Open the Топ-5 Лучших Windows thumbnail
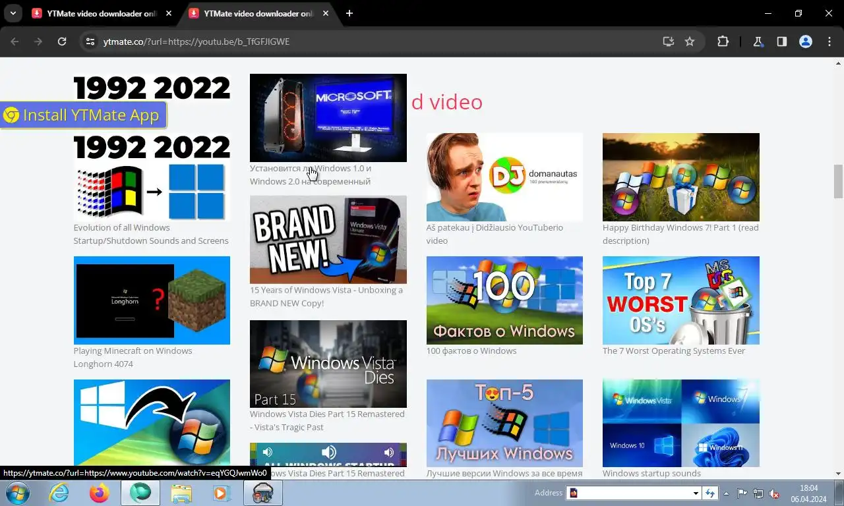The width and height of the screenshot is (844, 506). click(504, 423)
